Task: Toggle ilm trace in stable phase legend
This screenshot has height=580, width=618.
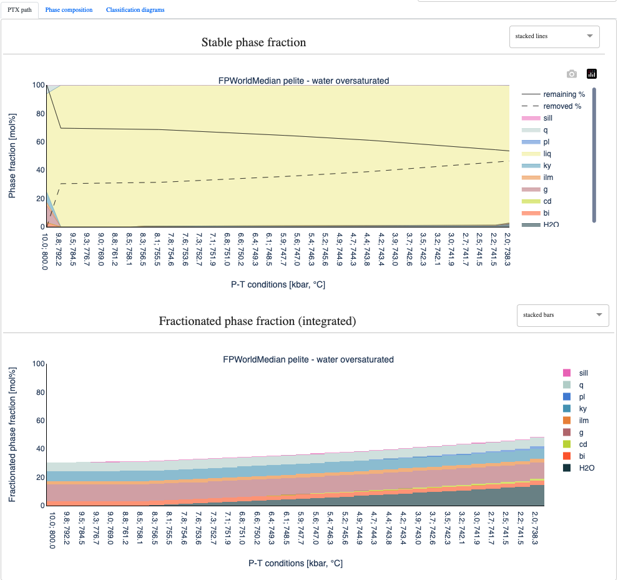Action: click(537, 177)
